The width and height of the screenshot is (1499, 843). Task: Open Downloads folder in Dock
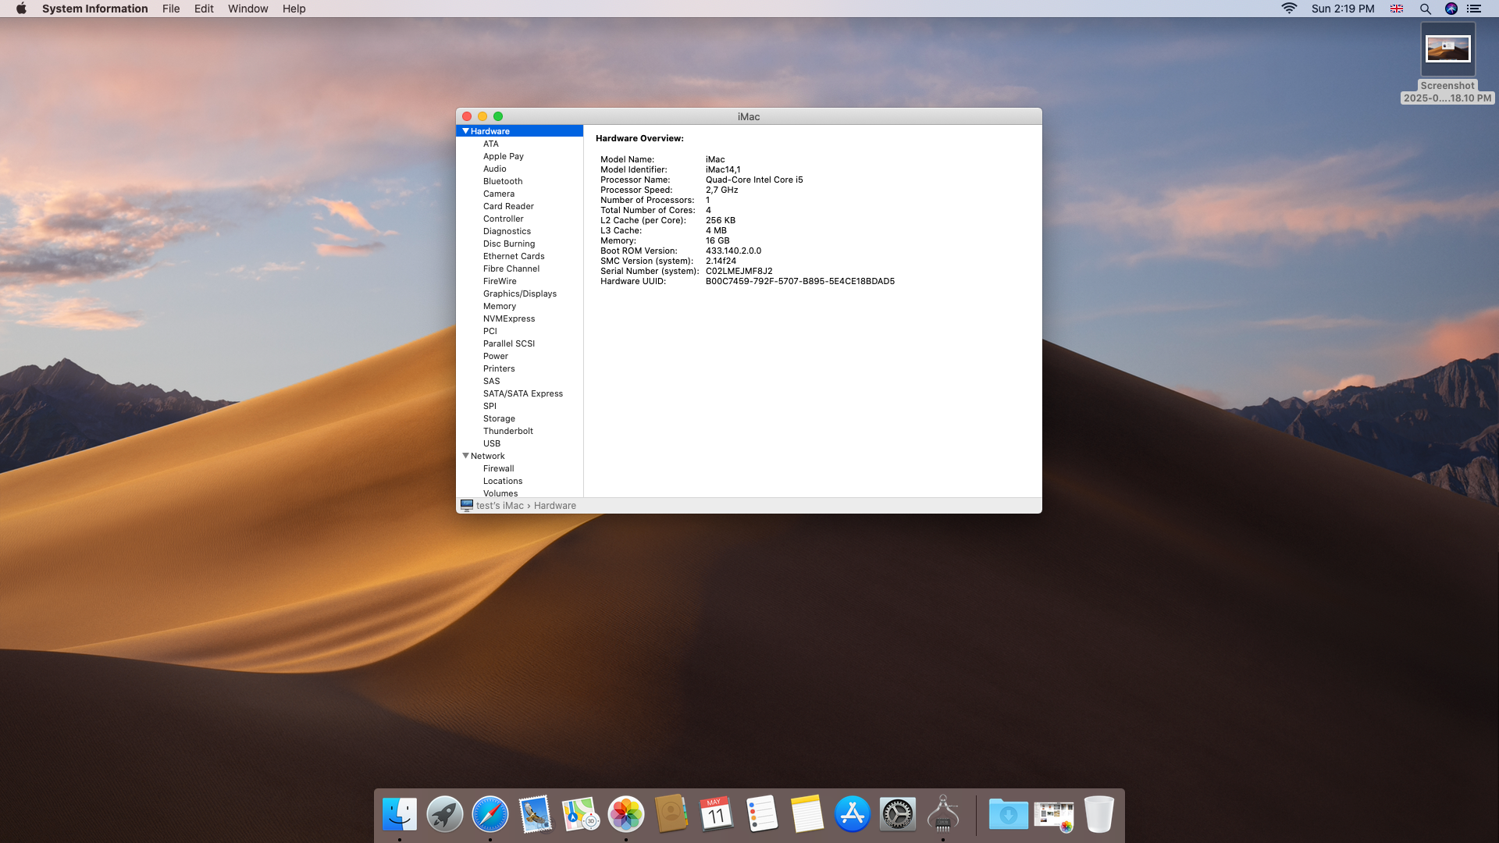(x=1009, y=814)
